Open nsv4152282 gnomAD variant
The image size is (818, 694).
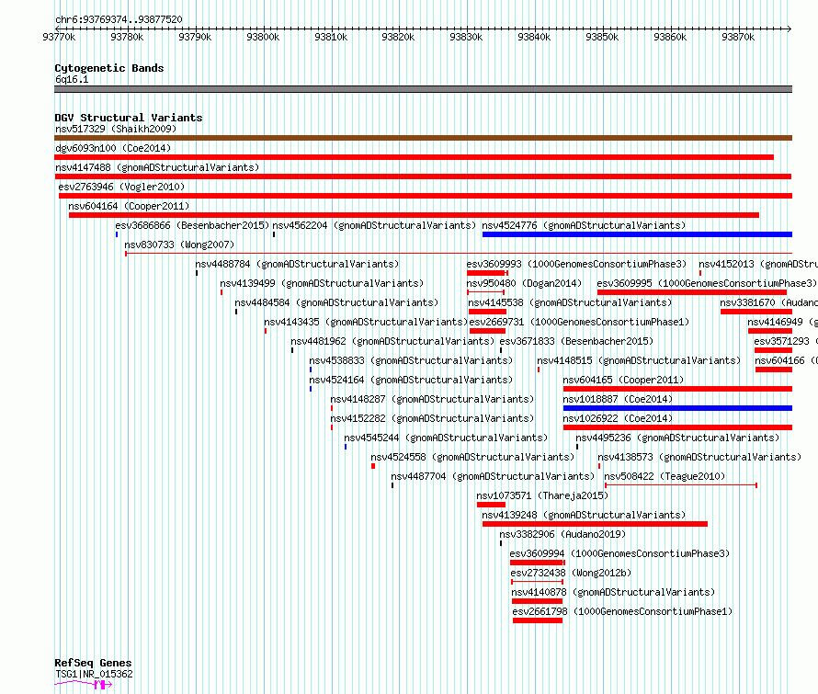point(433,418)
